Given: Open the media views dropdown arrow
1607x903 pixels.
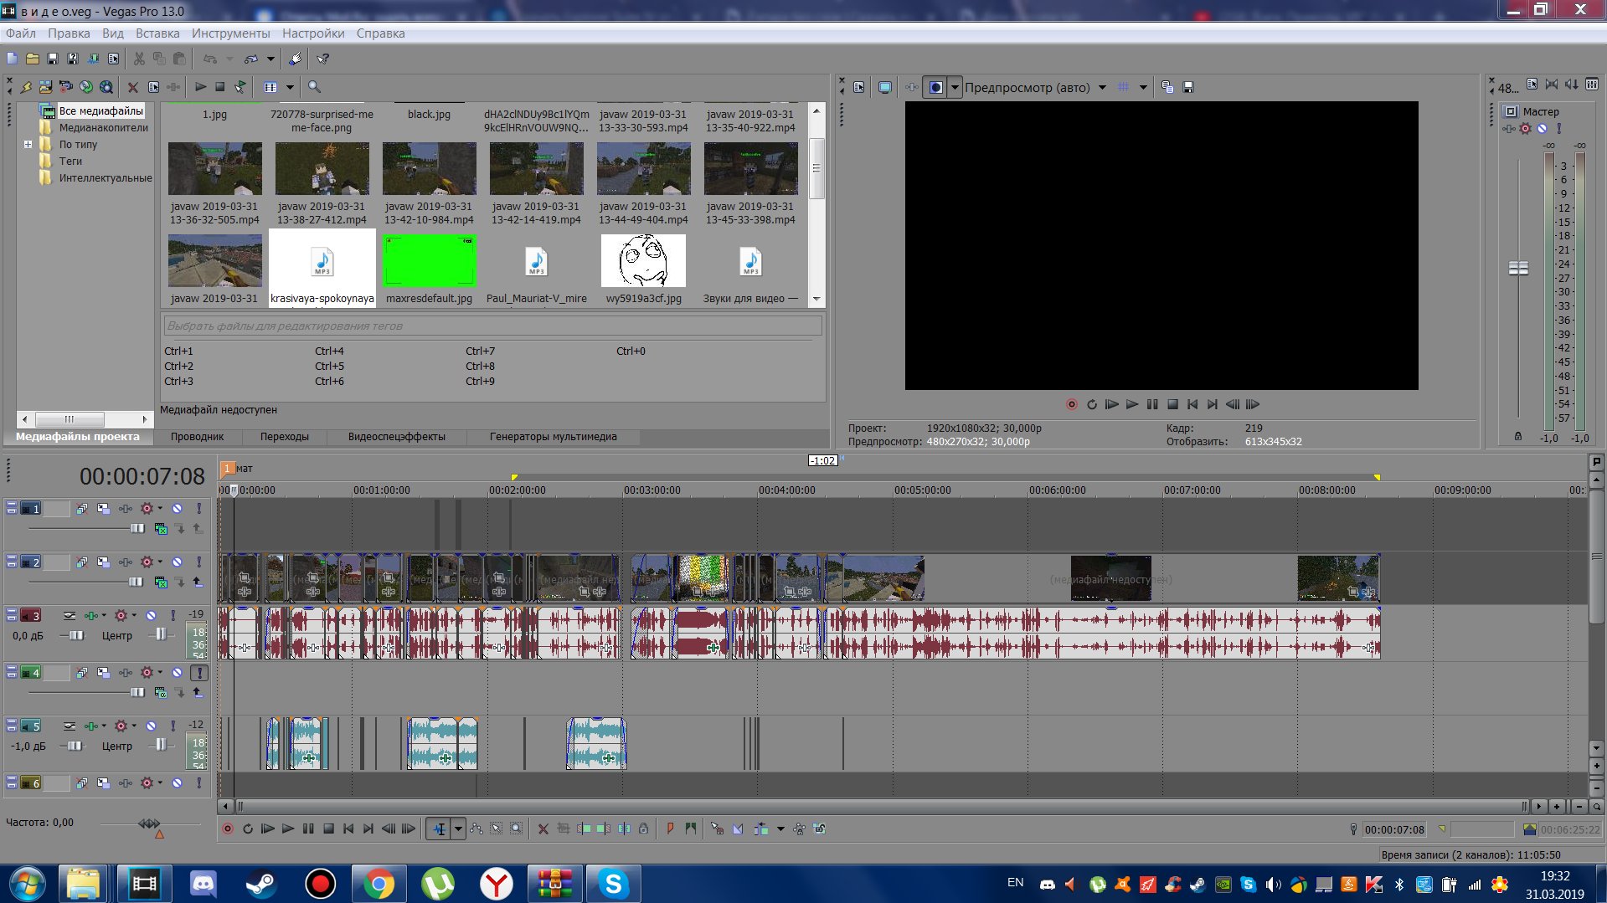Looking at the screenshot, I should (290, 87).
